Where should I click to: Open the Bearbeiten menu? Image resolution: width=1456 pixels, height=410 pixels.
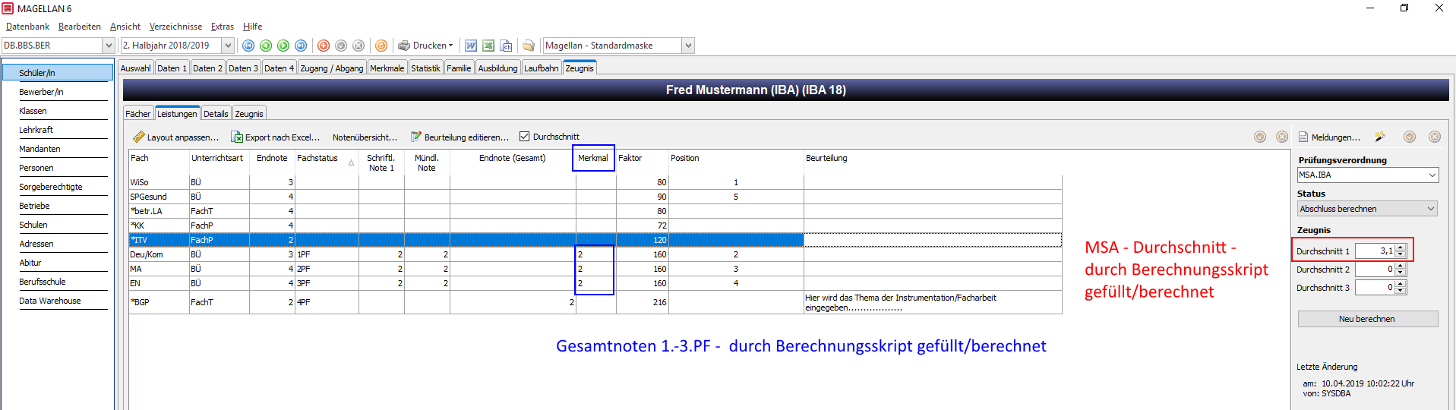click(80, 27)
